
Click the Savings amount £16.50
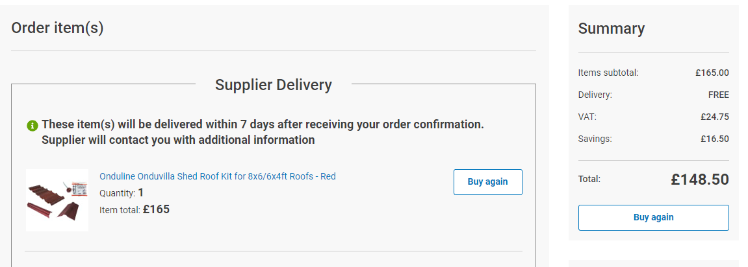[x=714, y=139]
